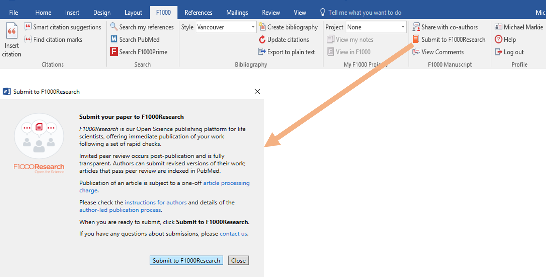This screenshot has height=277, width=546.
Task: Select the Smart citation suggestions icon
Action: [28, 27]
